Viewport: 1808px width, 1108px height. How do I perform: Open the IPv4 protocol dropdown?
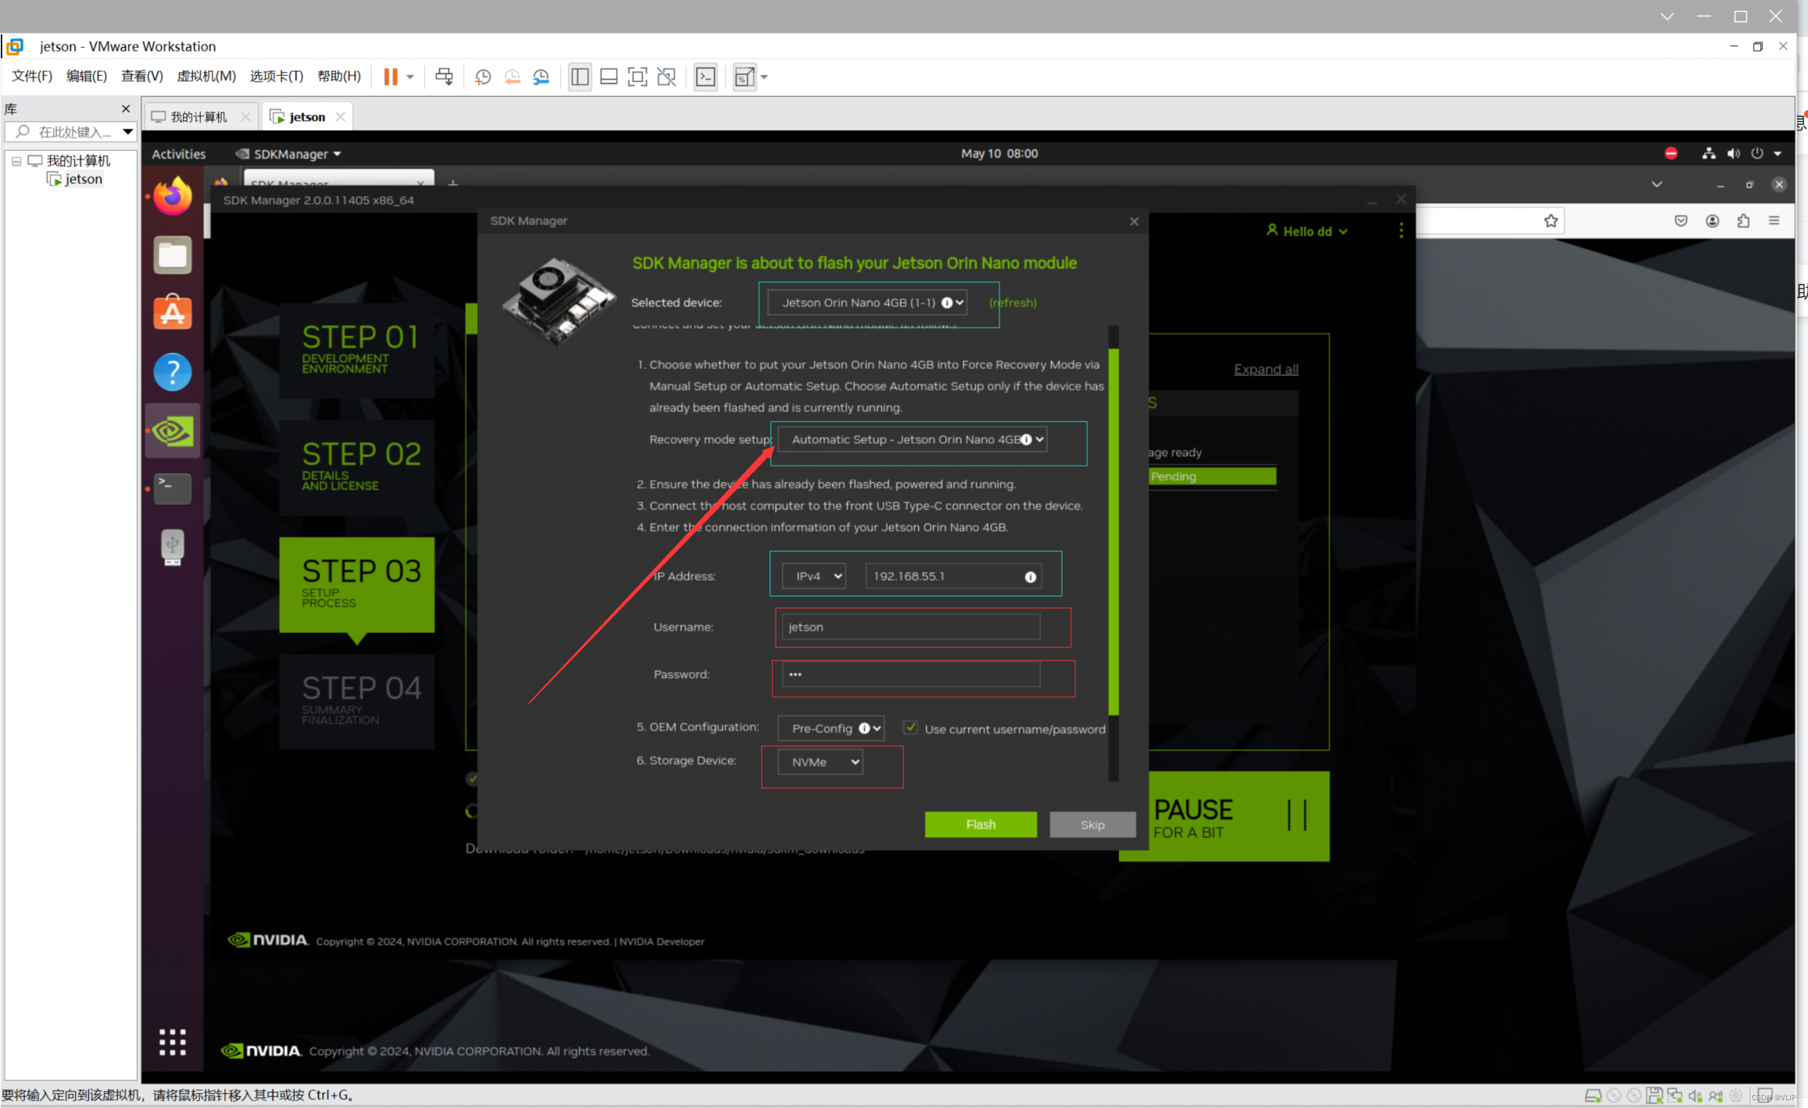point(814,576)
